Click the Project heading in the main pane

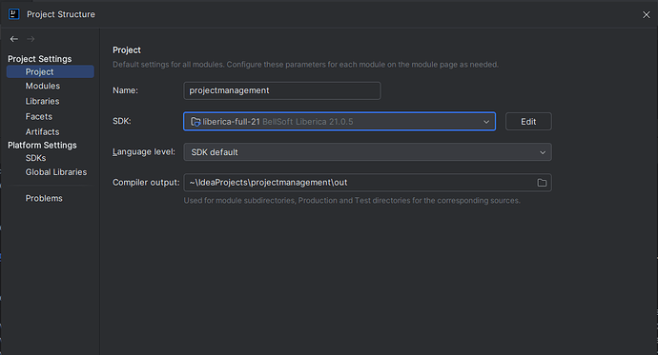pos(127,50)
